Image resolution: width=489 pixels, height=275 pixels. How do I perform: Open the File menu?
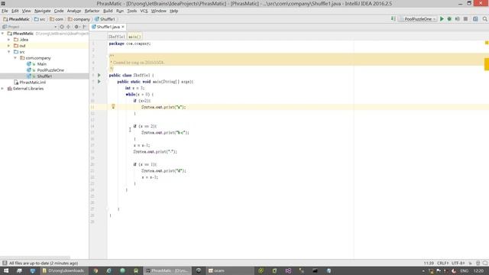tap(5, 11)
